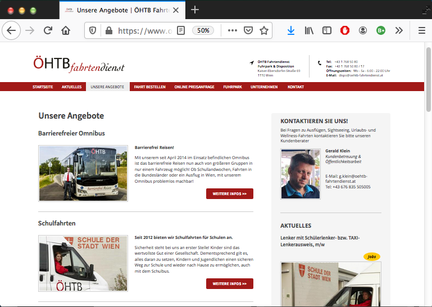Show site security padlock info
432x307 pixels.
pos(109,30)
